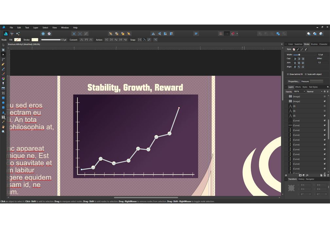
Task: Switch to the Brushes tab
Action: (314, 44)
